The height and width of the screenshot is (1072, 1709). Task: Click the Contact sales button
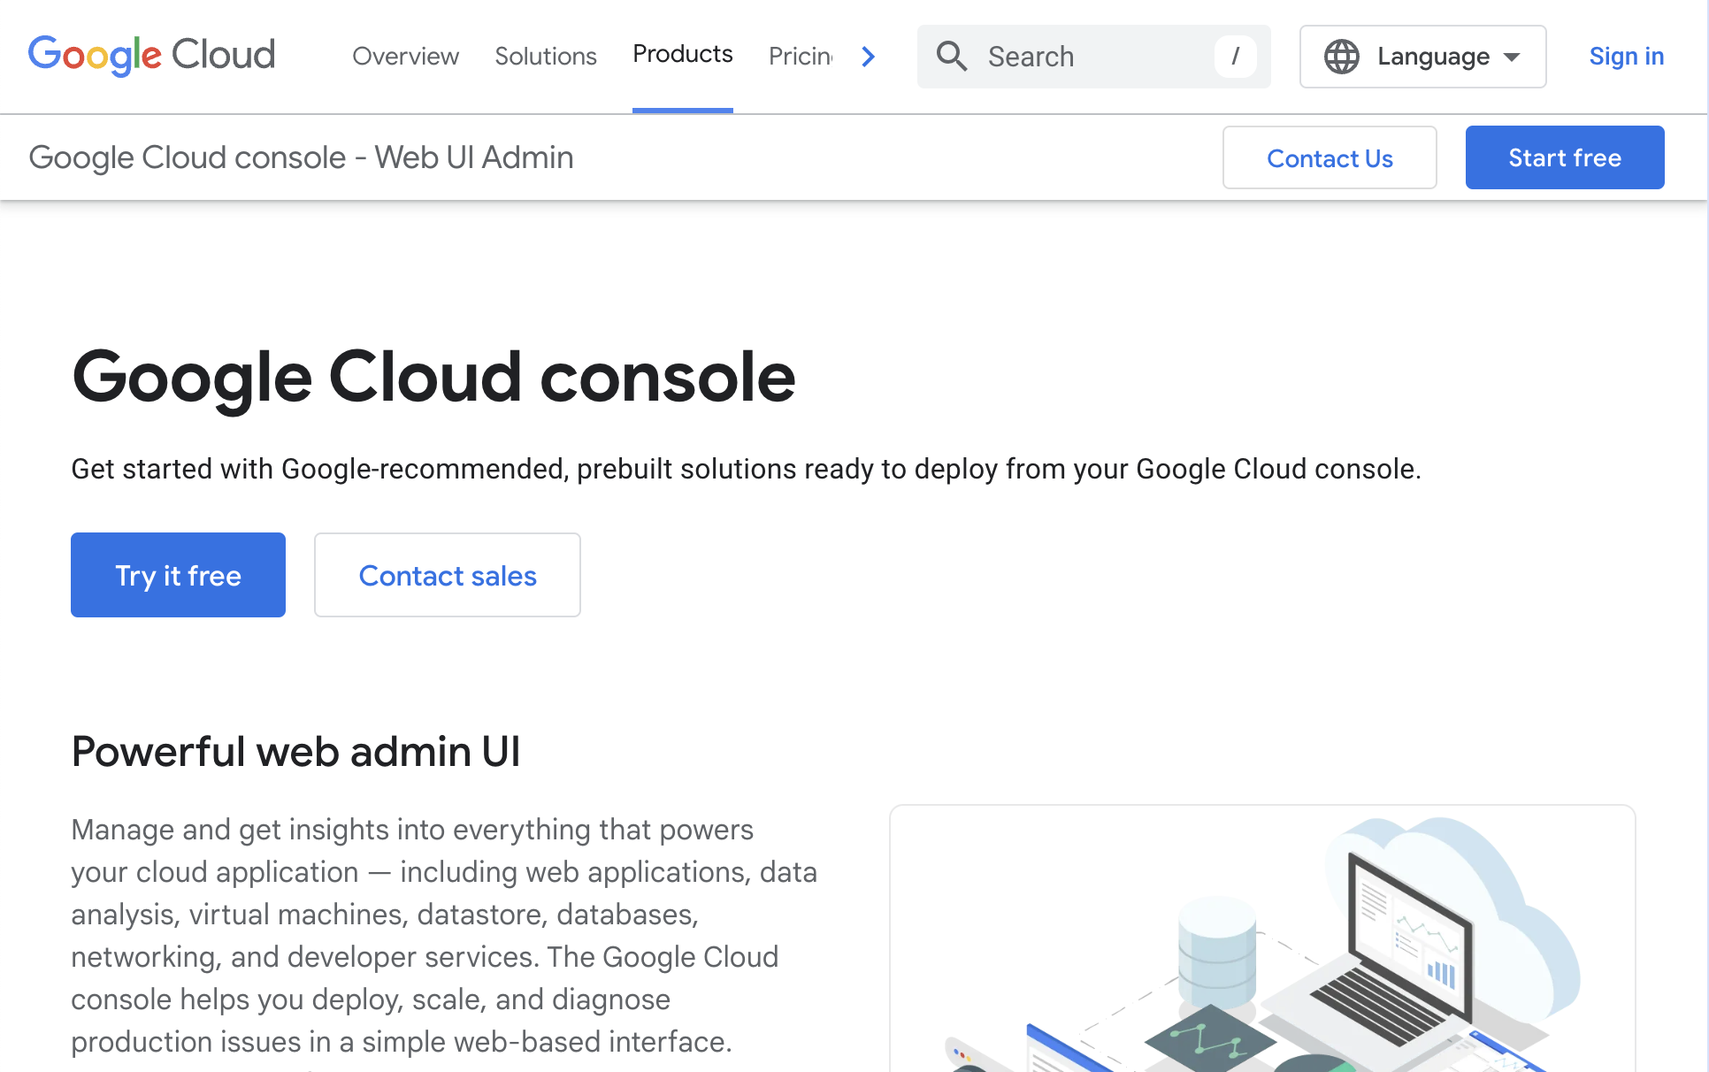(x=447, y=576)
